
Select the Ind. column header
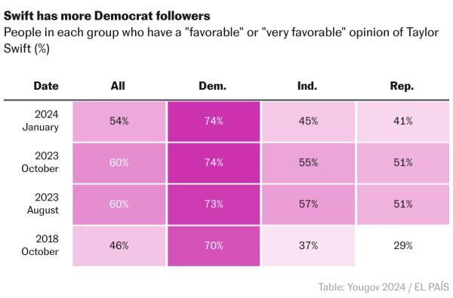pyautogui.click(x=307, y=86)
